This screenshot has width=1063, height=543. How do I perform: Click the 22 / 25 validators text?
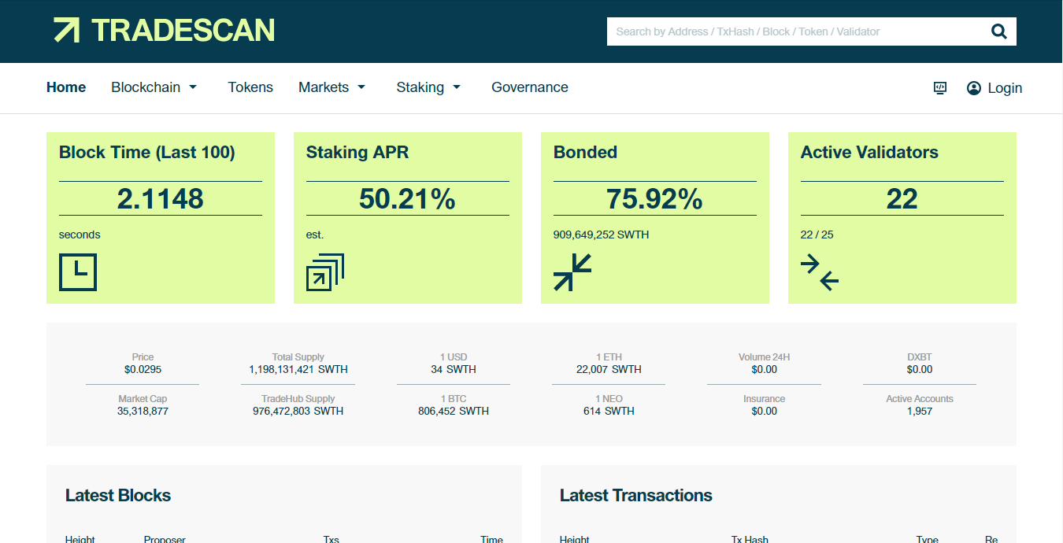[817, 235]
